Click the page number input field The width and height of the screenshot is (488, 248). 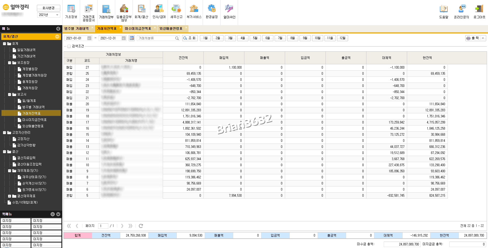[103, 226]
